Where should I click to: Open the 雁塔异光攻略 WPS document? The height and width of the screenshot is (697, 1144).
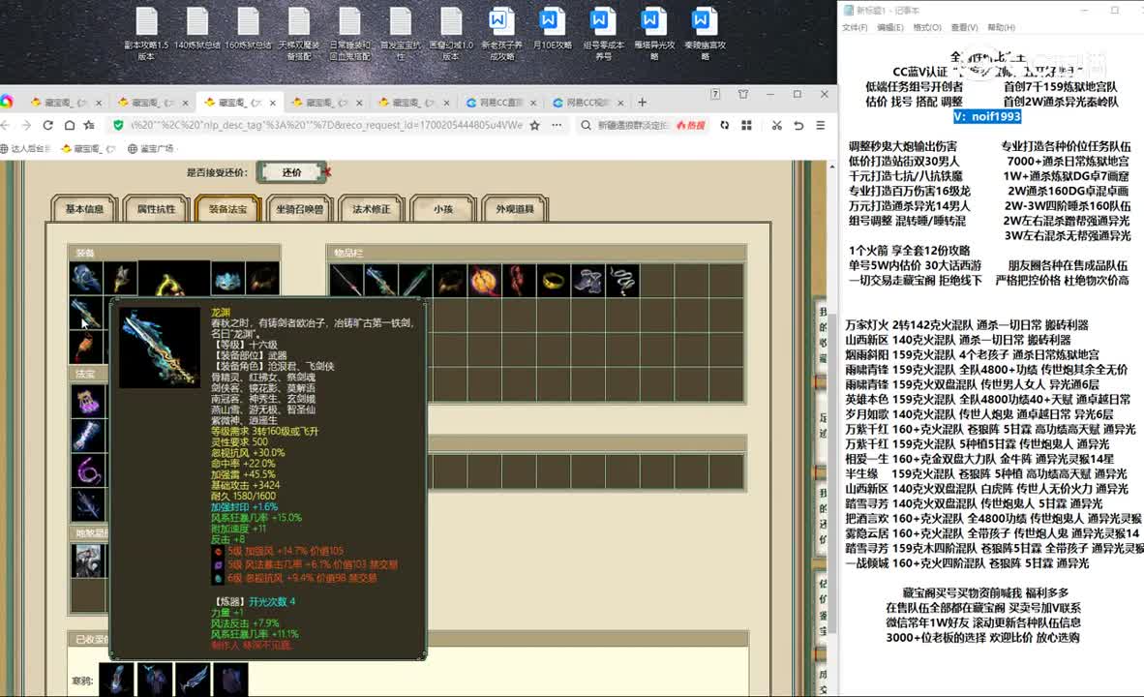[654, 33]
